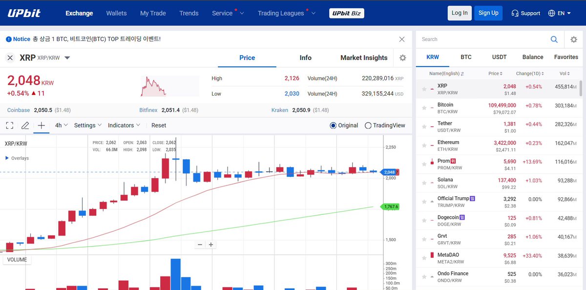Viewport: 586px width, 290px height.
Task: Open the chart Settings dropdown
Action: pos(88,125)
